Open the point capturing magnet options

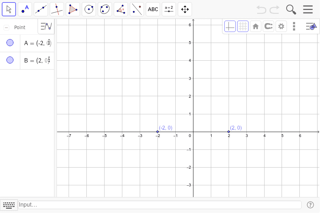click(268, 26)
